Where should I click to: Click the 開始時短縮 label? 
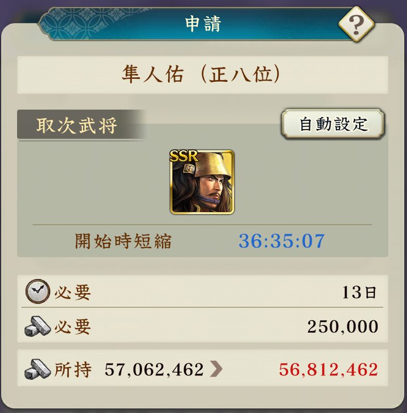[x=123, y=241]
